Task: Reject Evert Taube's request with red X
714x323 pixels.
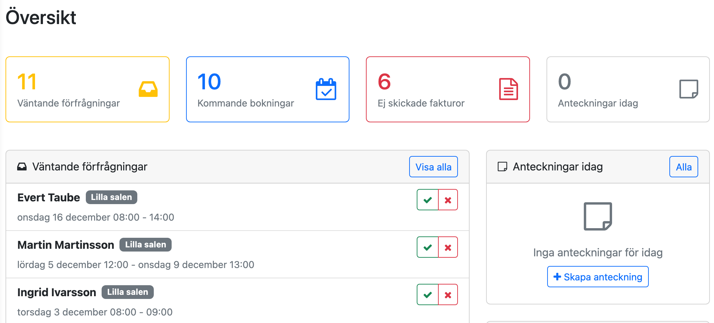Action: 448,200
